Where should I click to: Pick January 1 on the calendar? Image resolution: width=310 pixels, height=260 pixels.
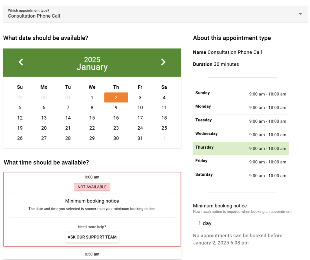pyautogui.click(x=92, y=97)
